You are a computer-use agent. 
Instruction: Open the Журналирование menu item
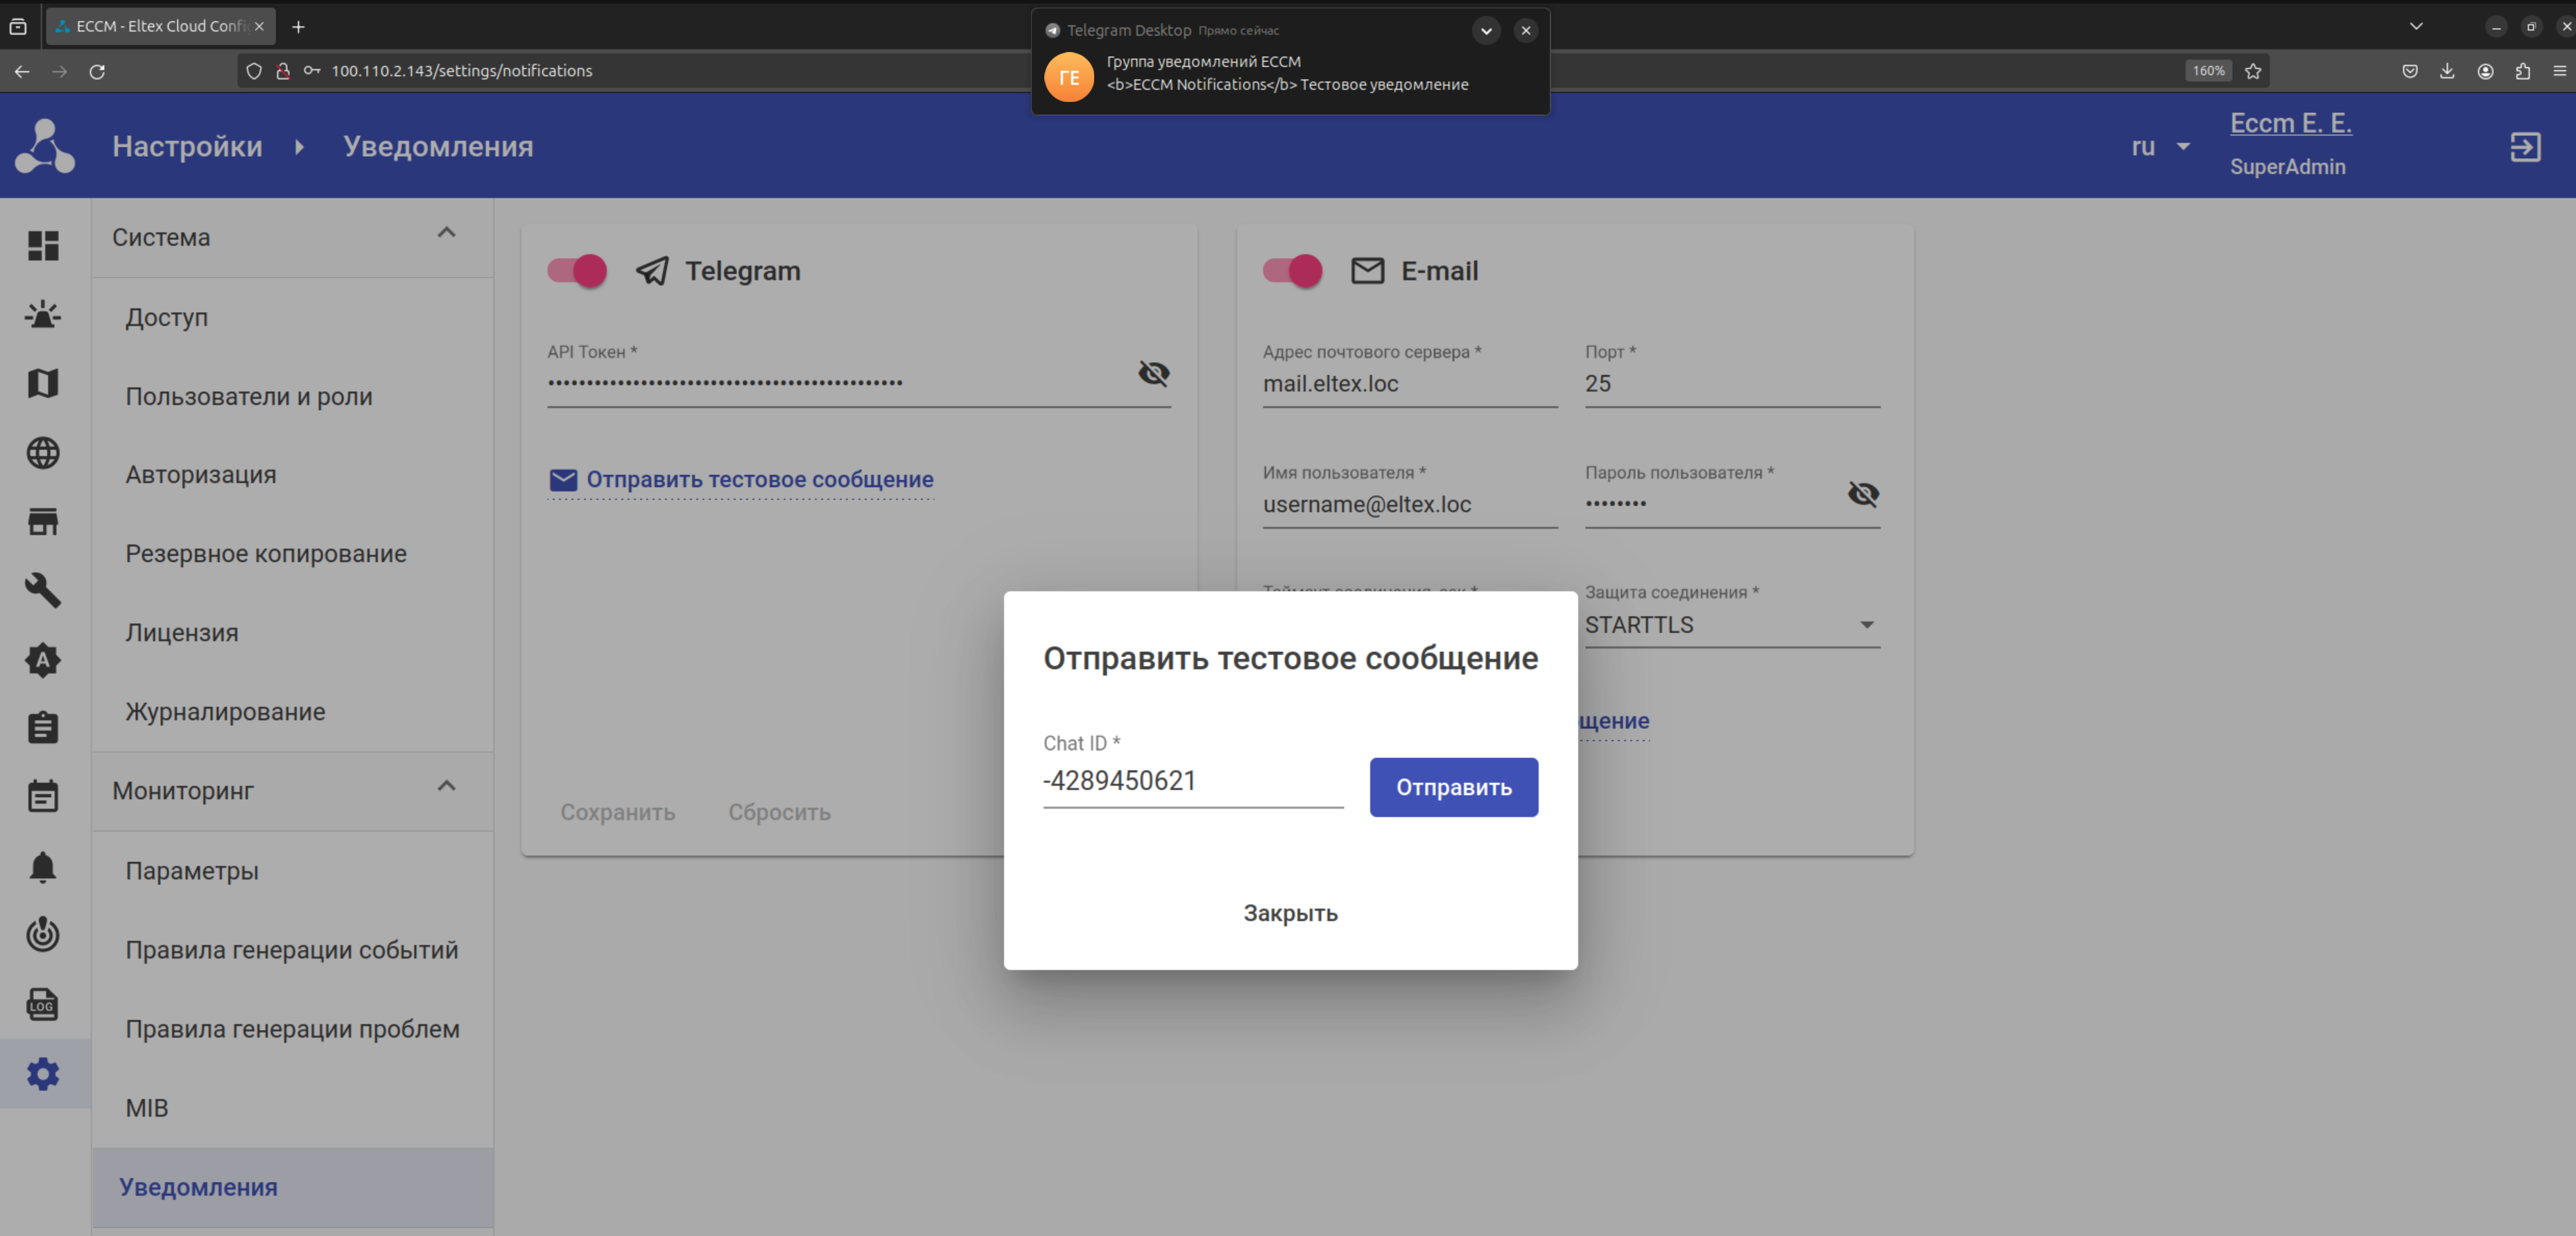(225, 711)
